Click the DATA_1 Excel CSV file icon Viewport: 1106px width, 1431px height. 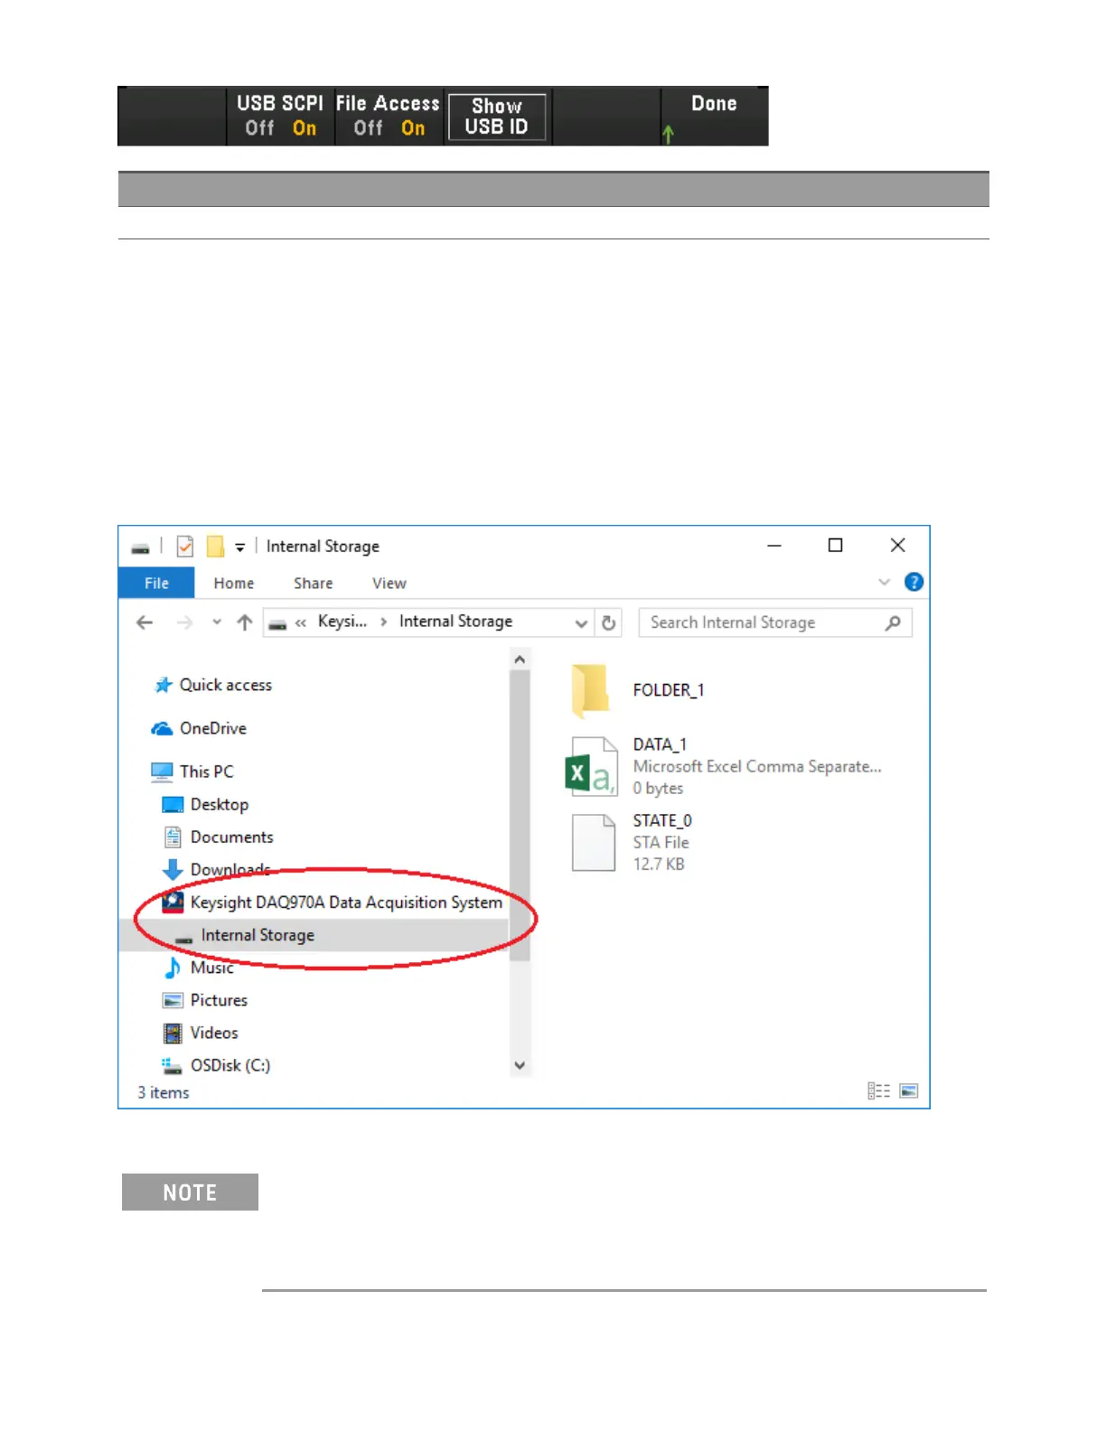click(592, 767)
